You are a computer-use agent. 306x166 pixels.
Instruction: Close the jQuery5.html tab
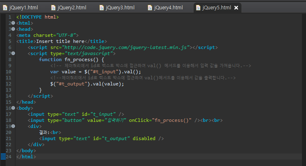pos(236,8)
